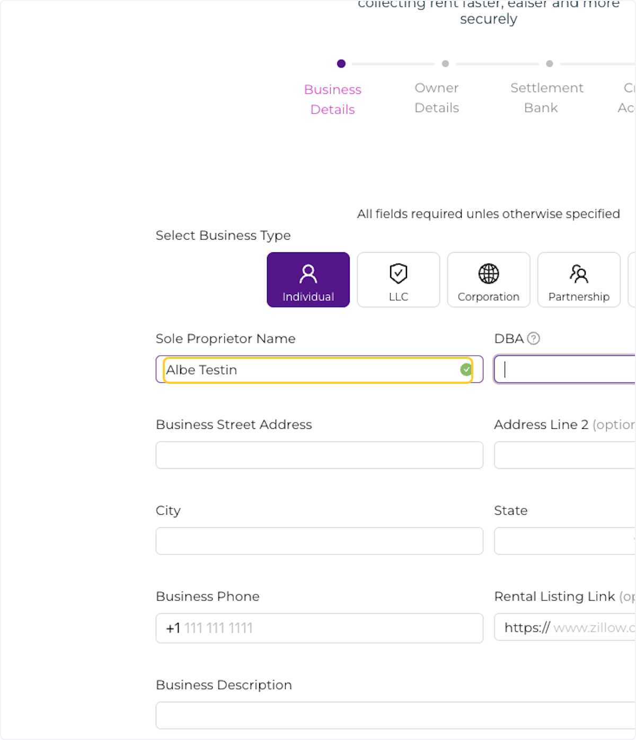Click the green checkmark in name field
This screenshot has height=740, width=636.
coord(466,369)
